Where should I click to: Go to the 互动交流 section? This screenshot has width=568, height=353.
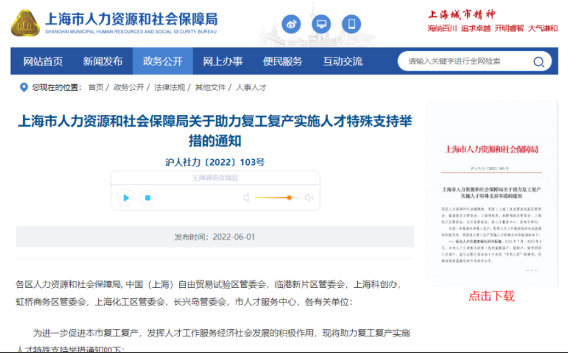343,61
